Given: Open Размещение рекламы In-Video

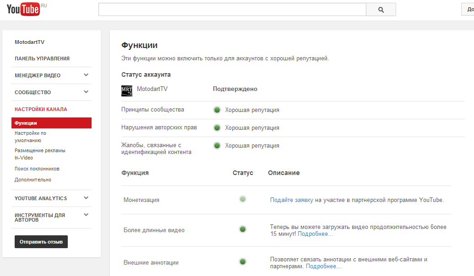Looking at the screenshot, I should pos(40,154).
